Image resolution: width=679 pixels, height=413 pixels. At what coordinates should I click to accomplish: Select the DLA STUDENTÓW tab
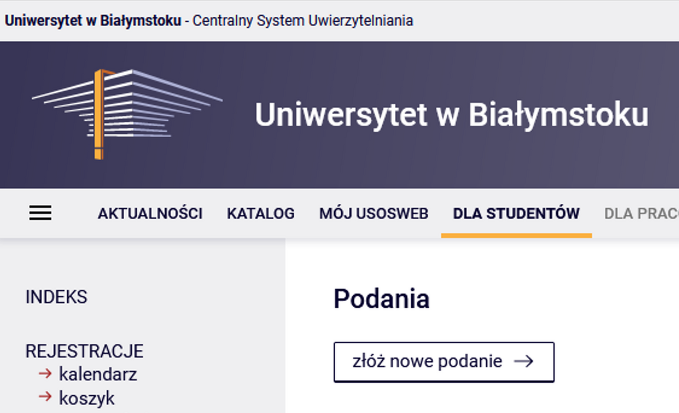tap(516, 213)
